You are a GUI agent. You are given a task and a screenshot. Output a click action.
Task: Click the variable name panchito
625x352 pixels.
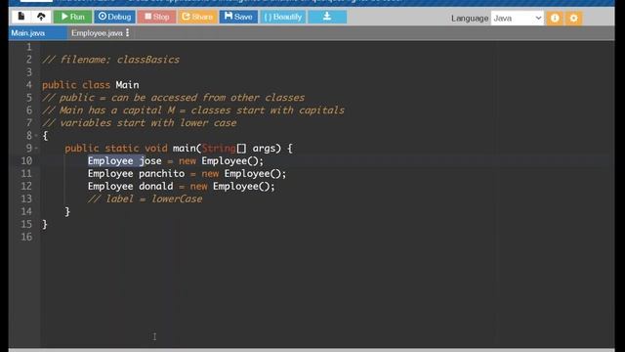[162, 174]
